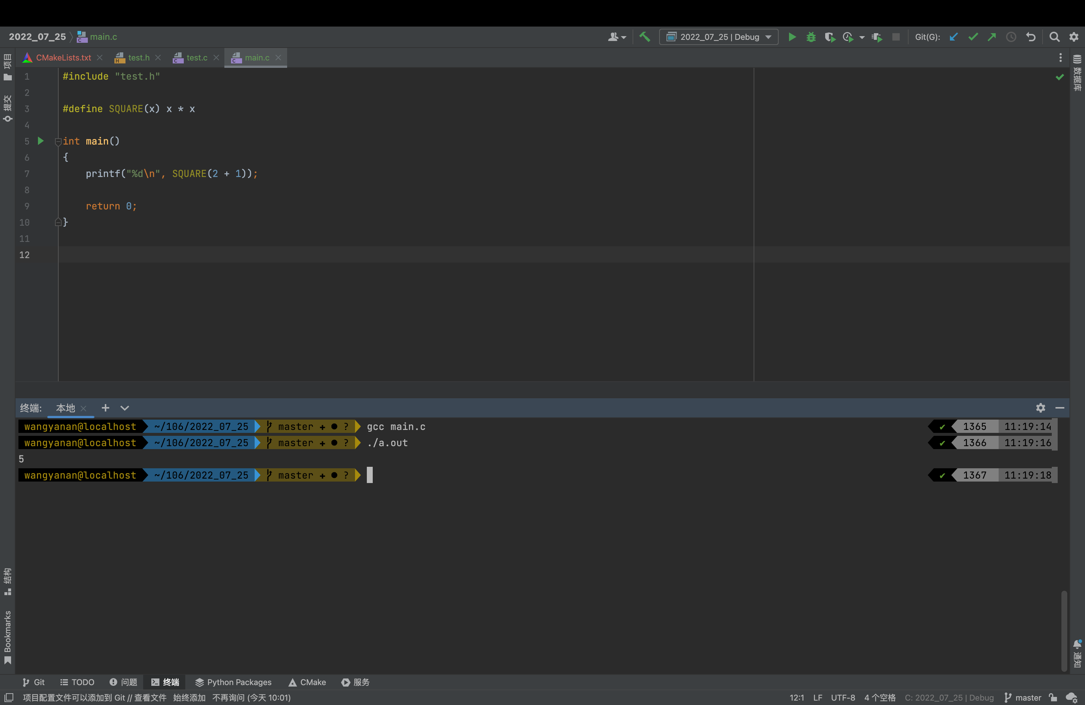Run the program with green play button

tap(792, 37)
